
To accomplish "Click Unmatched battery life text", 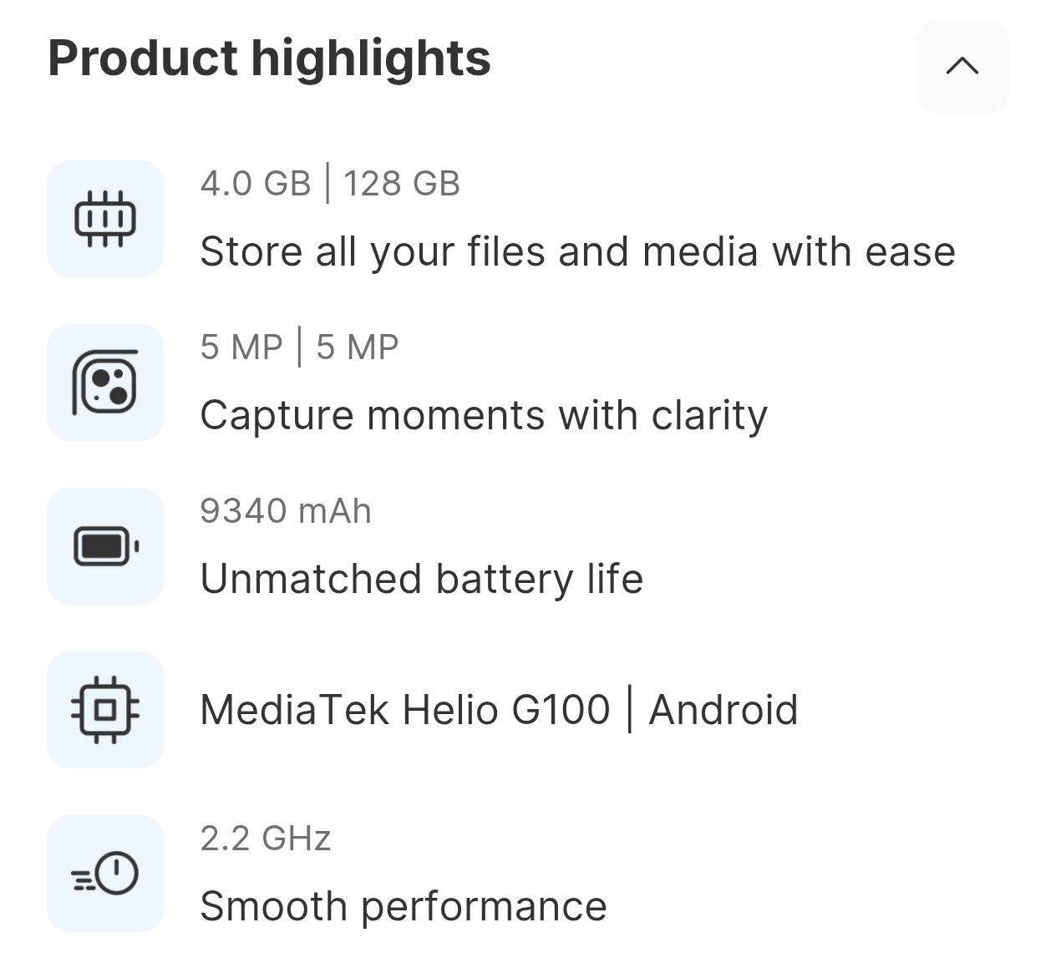I will (422, 579).
